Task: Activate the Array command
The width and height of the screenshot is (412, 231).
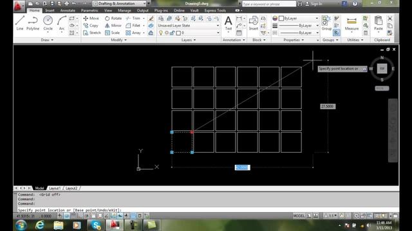Action: (x=133, y=33)
